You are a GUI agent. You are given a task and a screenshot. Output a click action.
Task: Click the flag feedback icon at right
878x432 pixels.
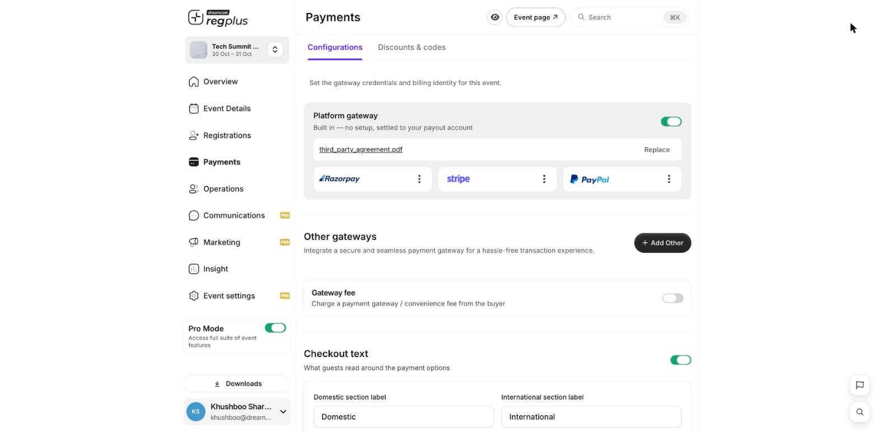point(860,385)
